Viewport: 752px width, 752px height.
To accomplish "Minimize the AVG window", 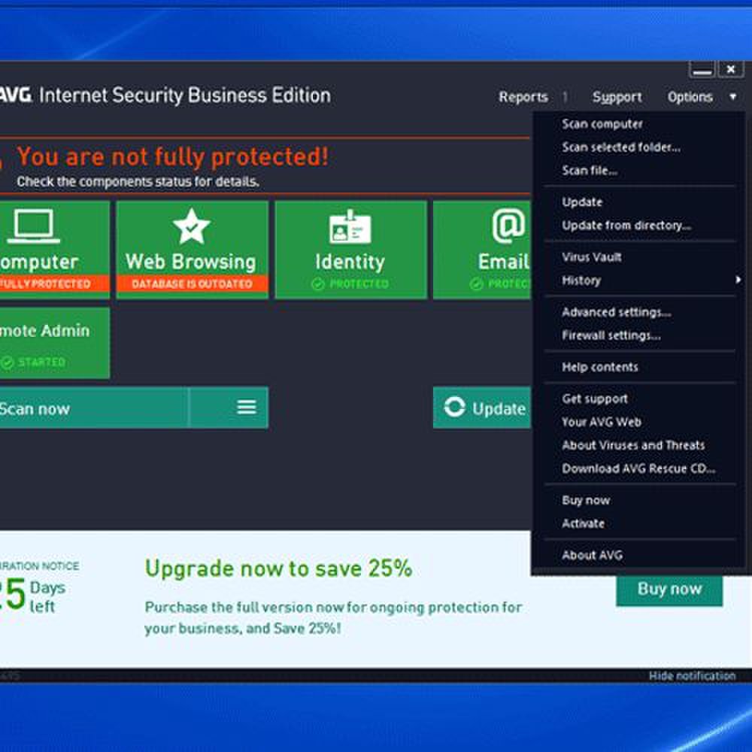I will point(702,70).
